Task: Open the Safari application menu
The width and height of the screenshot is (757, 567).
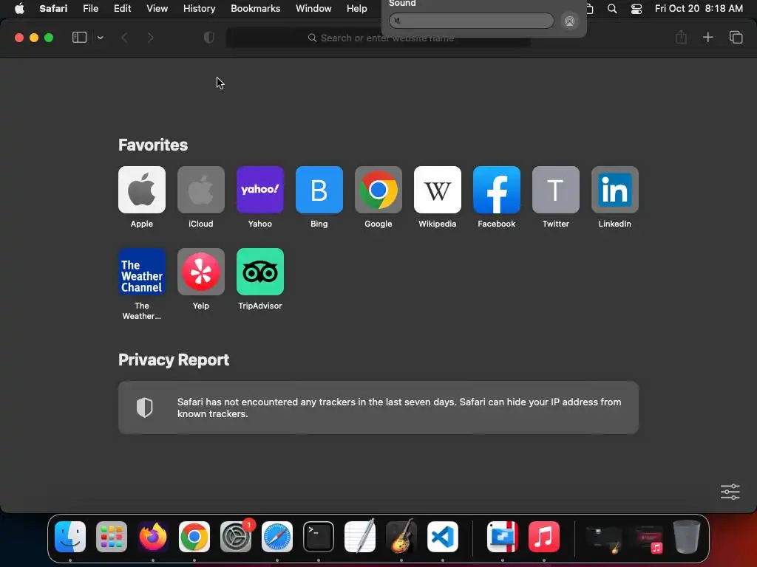Action: tap(53, 8)
